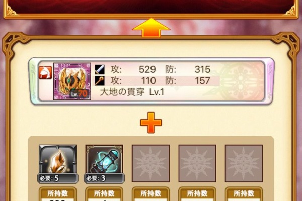Viewport: 302px width, 201px height.
Task: Click the orange plus sign
Action: coord(151,123)
